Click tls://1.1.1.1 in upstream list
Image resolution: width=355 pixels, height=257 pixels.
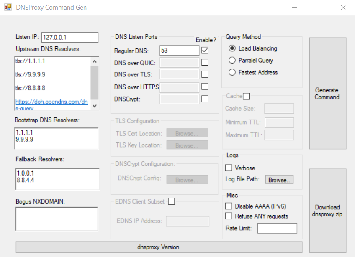point(30,61)
